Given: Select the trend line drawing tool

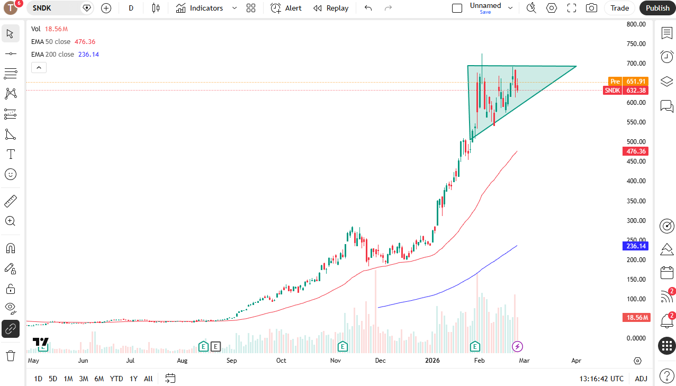Looking at the screenshot, I should click(x=10, y=53).
